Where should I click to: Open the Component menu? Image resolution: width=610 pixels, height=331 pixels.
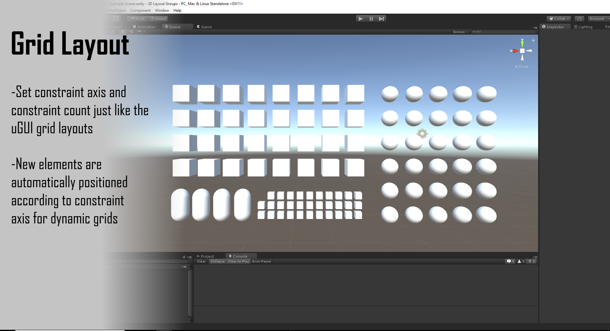click(140, 10)
